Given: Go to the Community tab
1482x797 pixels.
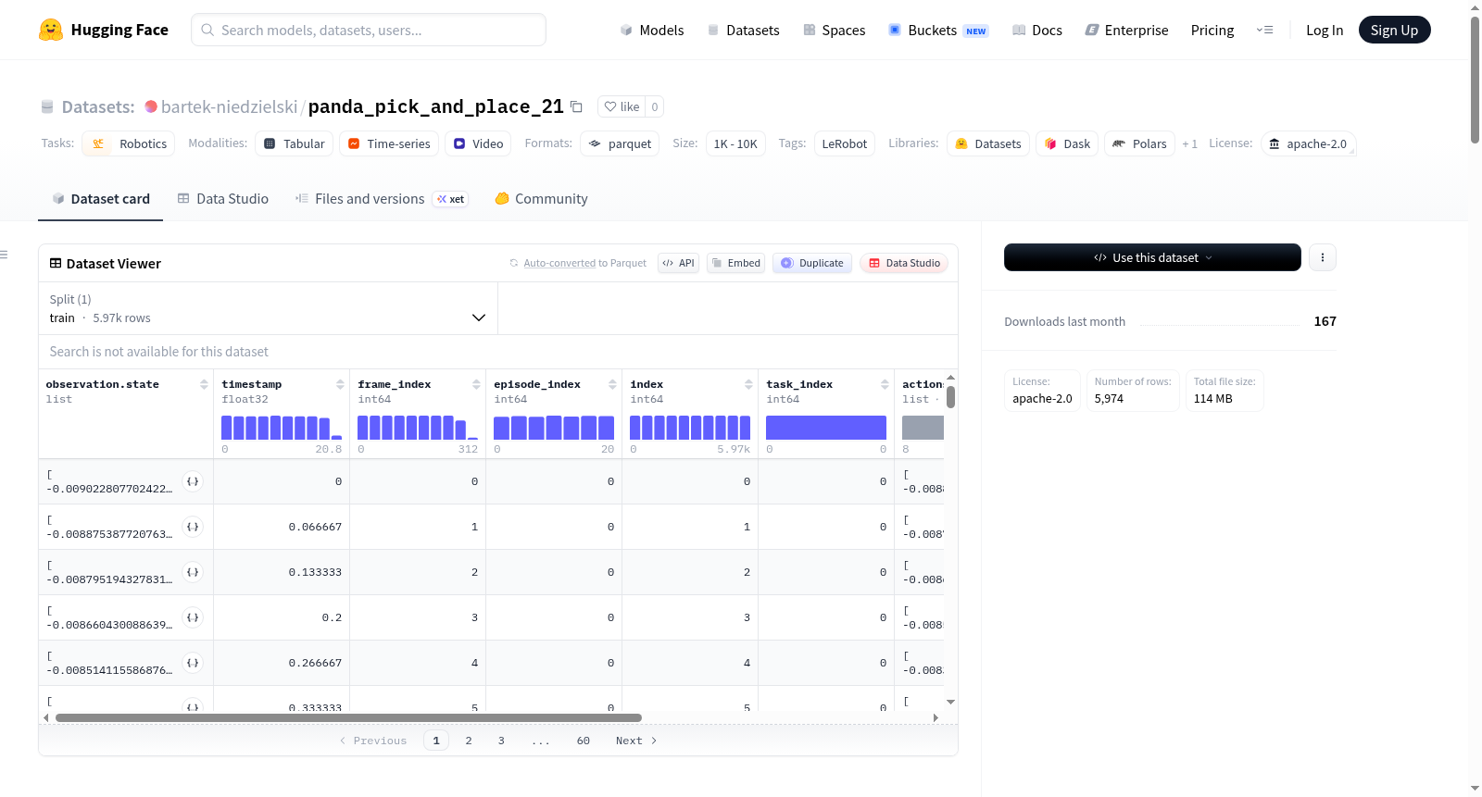Looking at the screenshot, I should (x=541, y=199).
